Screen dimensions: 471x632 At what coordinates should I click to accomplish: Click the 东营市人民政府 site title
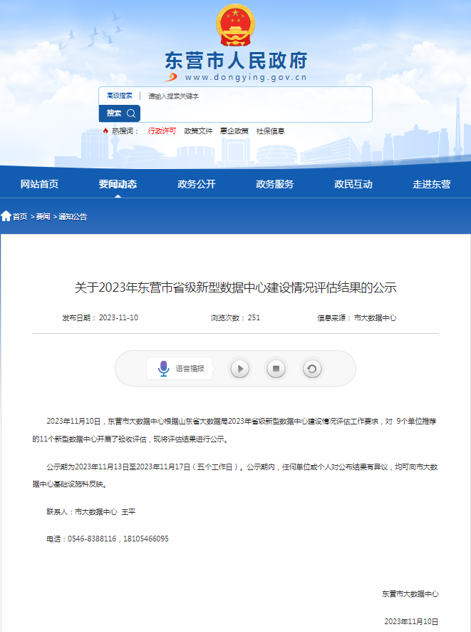(x=236, y=61)
